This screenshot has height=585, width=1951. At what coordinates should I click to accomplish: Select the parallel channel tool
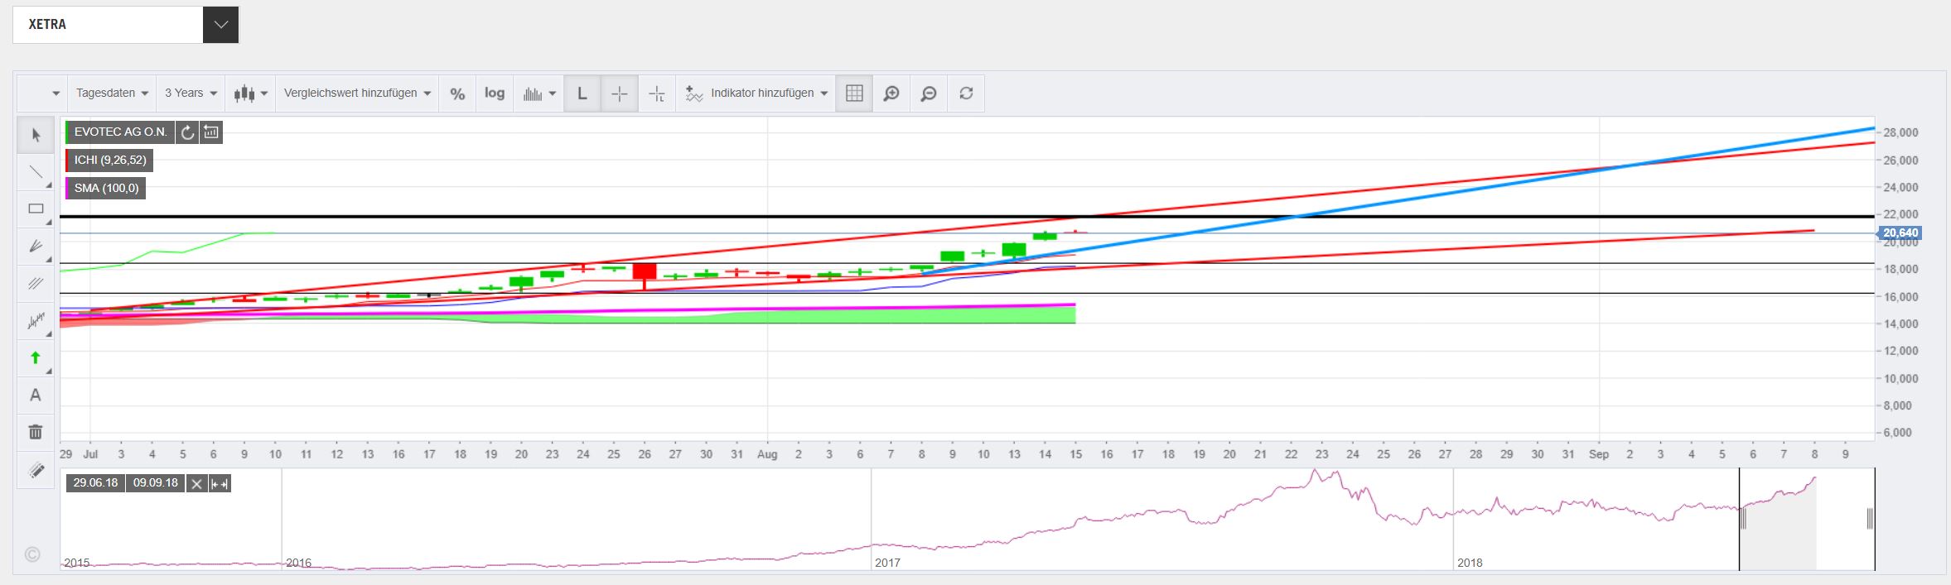[36, 284]
